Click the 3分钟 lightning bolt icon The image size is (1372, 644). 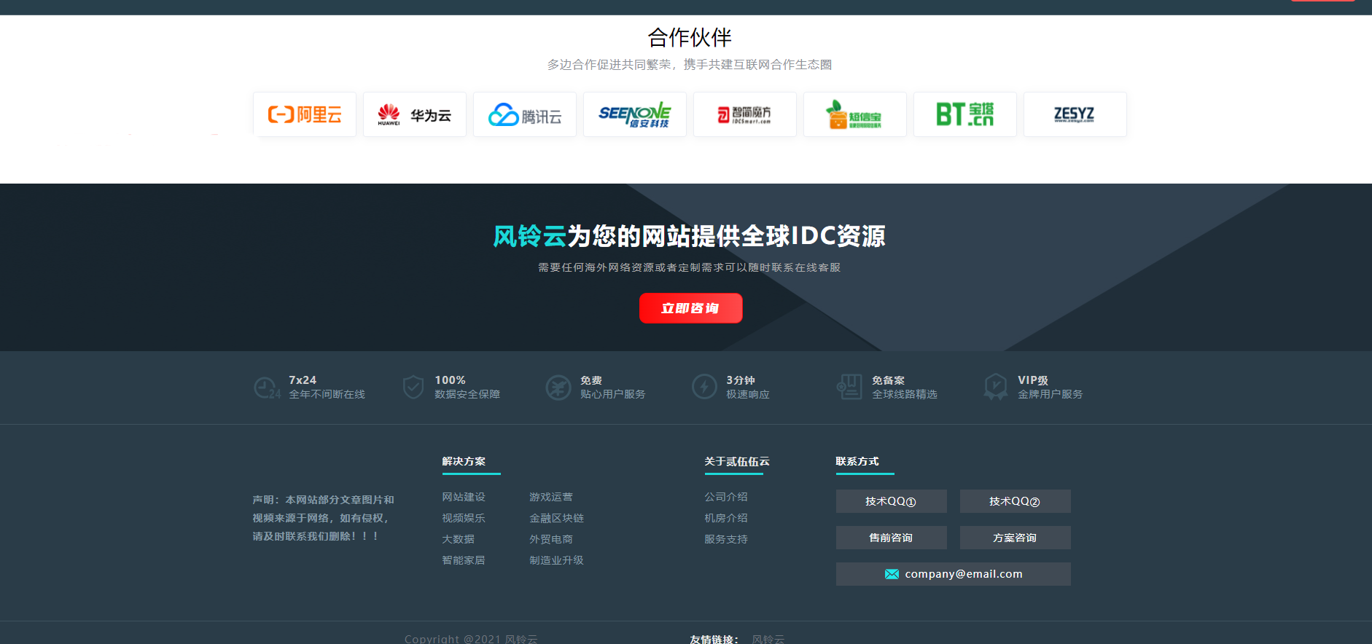pos(704,387)
